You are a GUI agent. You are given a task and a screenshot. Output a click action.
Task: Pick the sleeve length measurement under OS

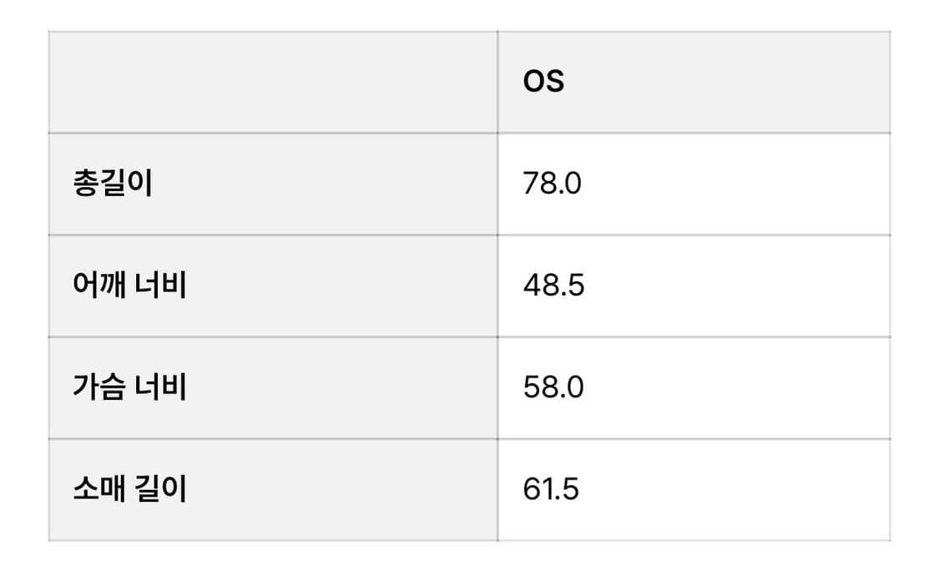pos(551,489)
